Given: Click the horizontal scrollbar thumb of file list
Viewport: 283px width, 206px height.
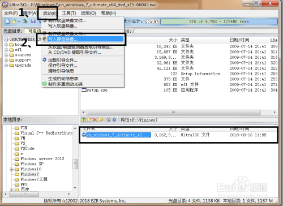Looking at the screenshot, I should pyautogui.click(x=174, y=113).
